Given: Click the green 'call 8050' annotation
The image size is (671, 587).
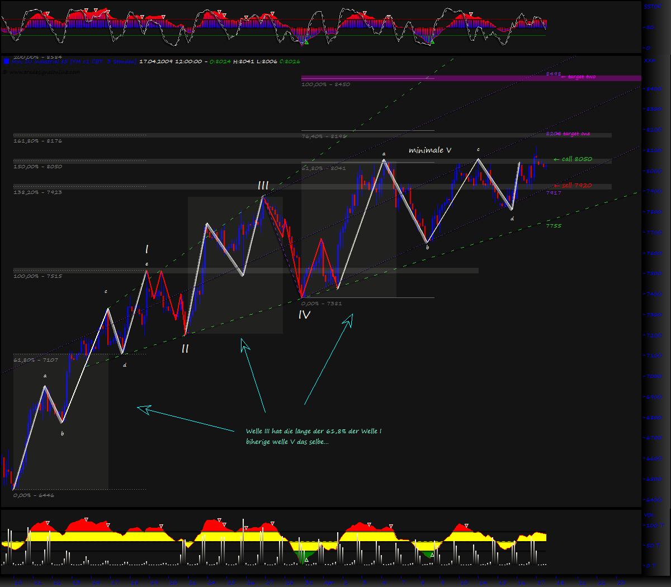Looking at the screenshot, I should click(573, 159).
